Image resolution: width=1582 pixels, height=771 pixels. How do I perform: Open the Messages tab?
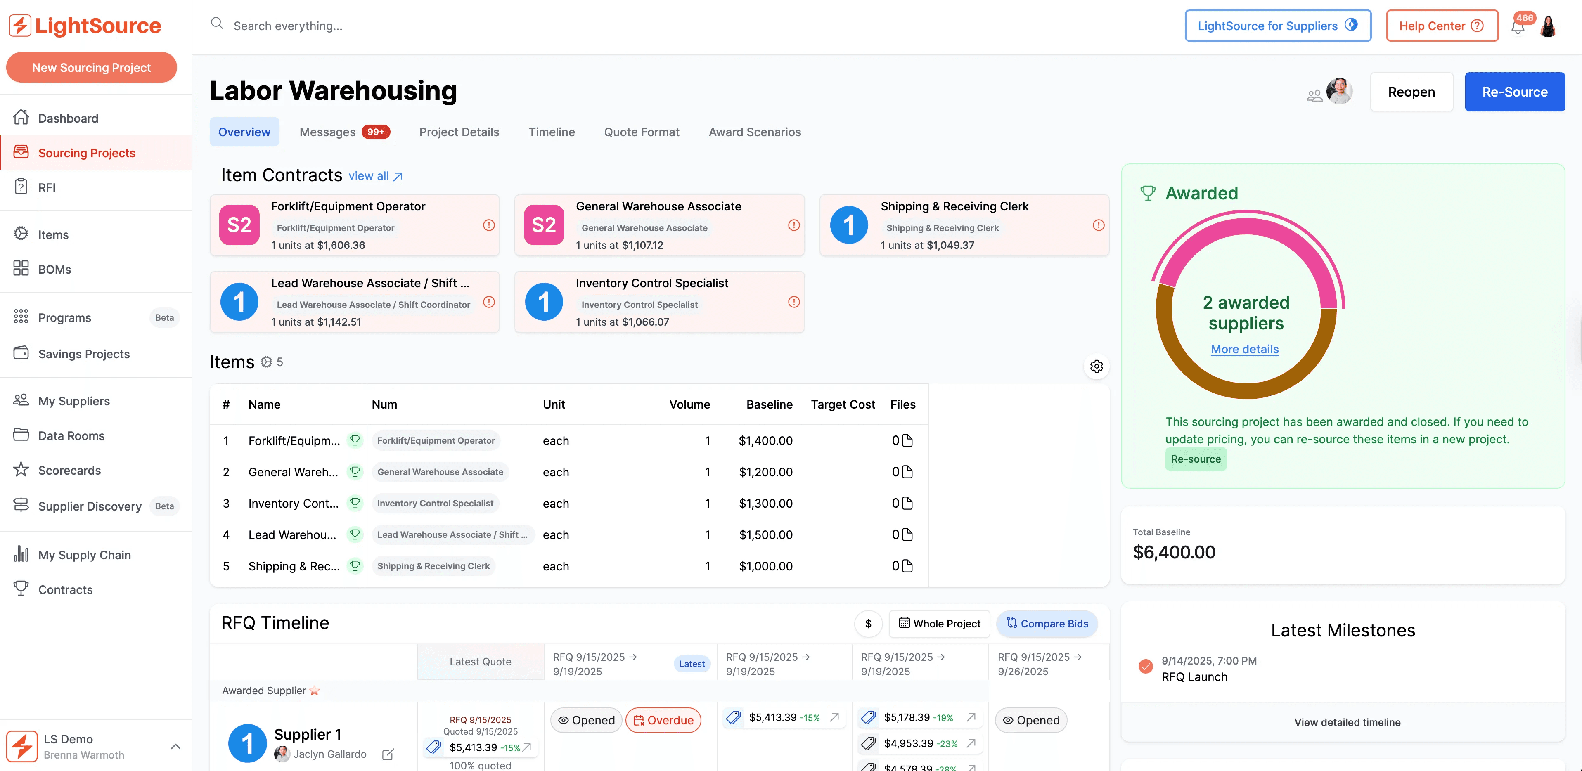pos(327,132)
